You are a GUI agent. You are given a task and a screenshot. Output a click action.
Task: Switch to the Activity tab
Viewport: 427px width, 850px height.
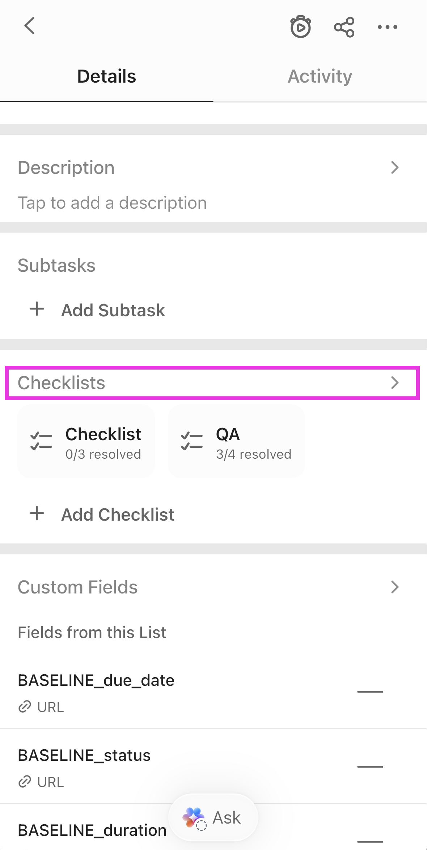pos(320,76)
